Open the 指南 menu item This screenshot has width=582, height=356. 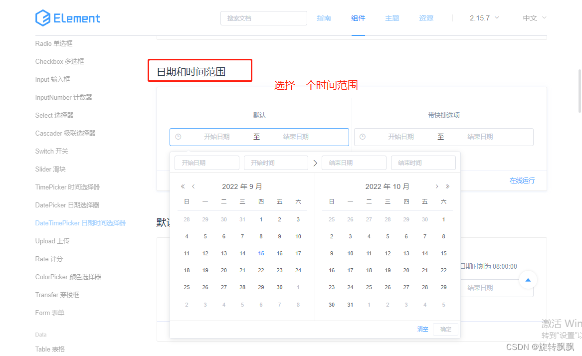pos(324,17)
